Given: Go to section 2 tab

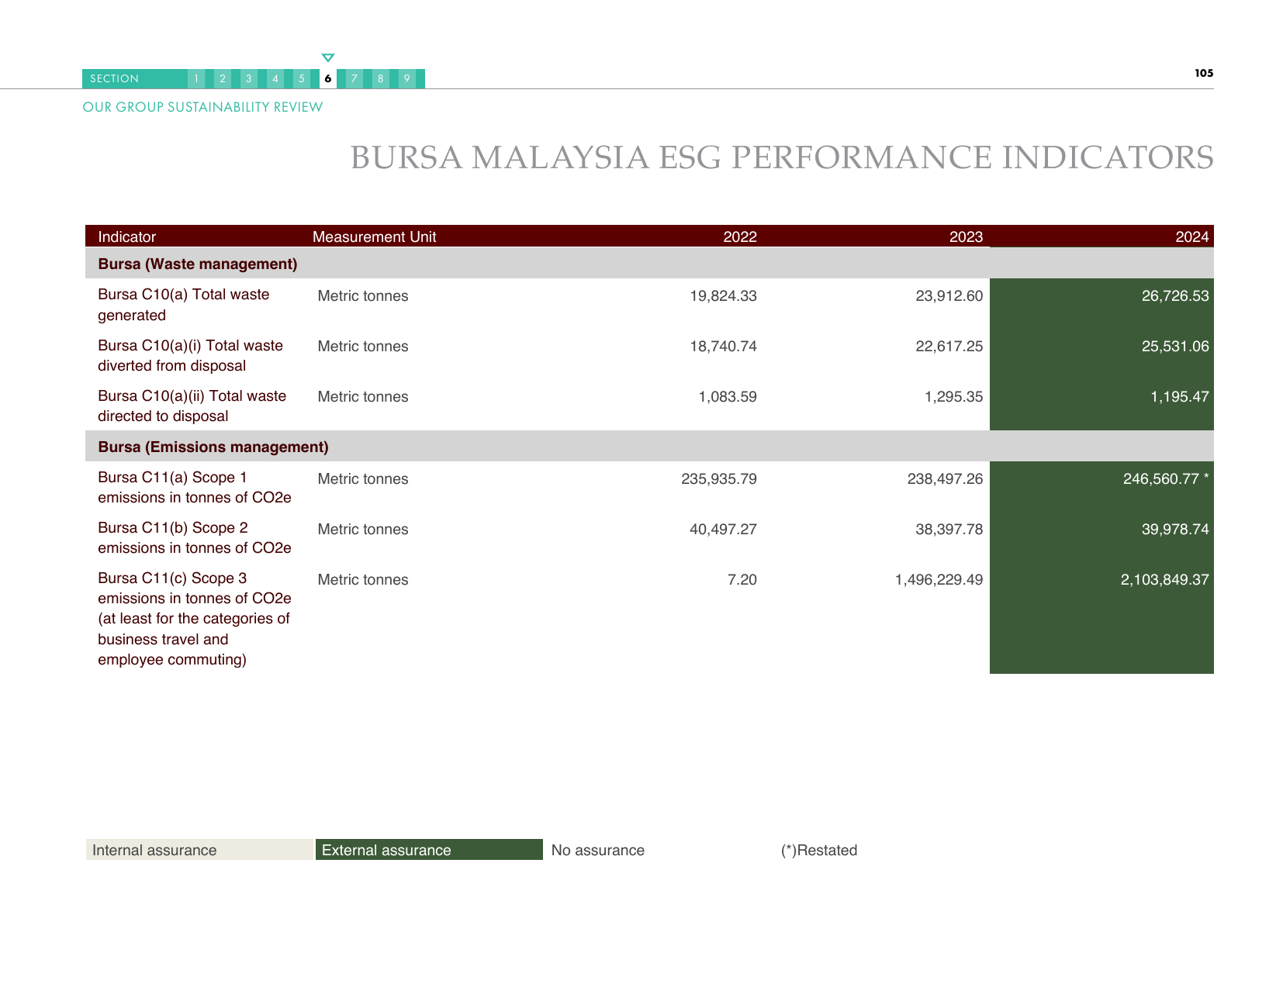Looking at the screenshot, I should pyautogui.click(x=223, y=78).
